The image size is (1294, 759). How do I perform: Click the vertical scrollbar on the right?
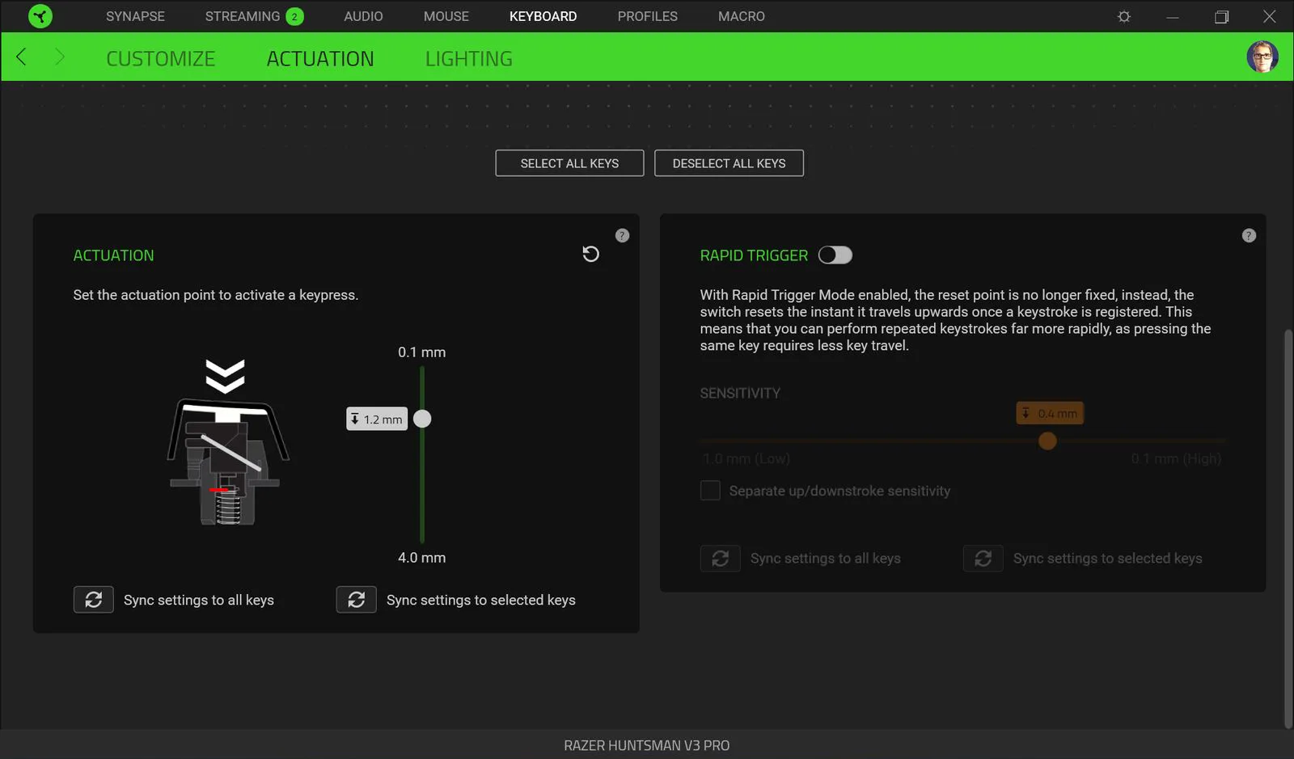pos(1288,529)
